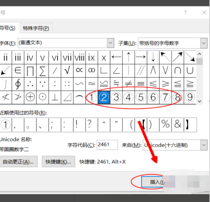Choose the infinity symbol
The width and height of the screenshot is (210, 202).
92,71
